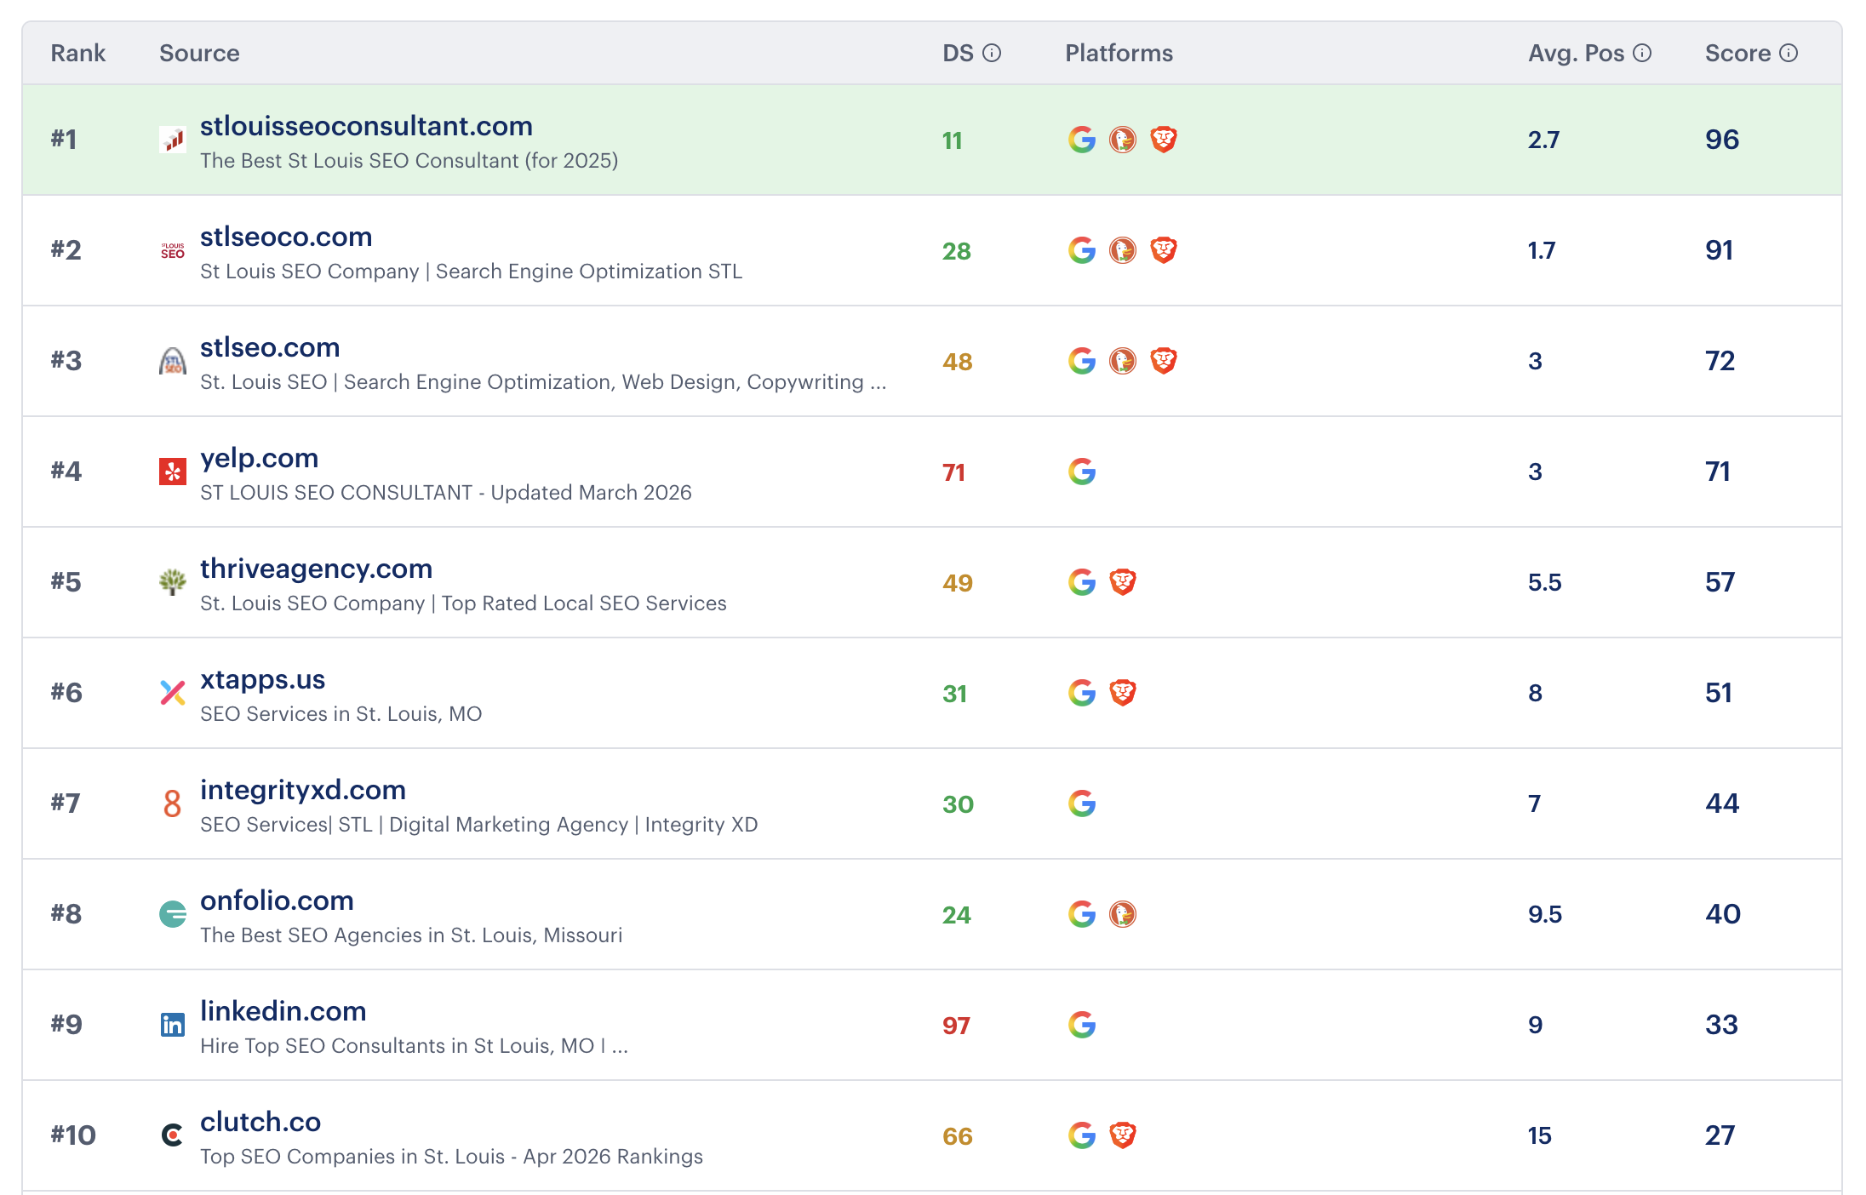This screenshot has width=1866, height=1195.
Task: Click the stlouisseoconsultant.com chart favicon
Action: 173,140
